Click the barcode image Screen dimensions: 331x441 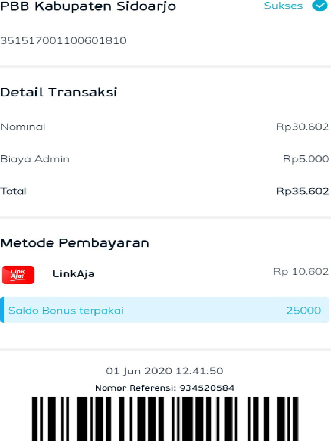(x=165, y=418)
